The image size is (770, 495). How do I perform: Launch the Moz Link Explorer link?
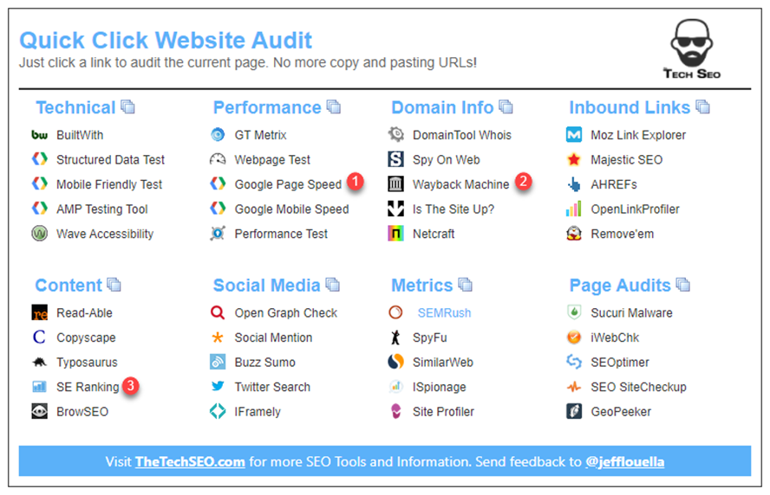pos(638,135)
